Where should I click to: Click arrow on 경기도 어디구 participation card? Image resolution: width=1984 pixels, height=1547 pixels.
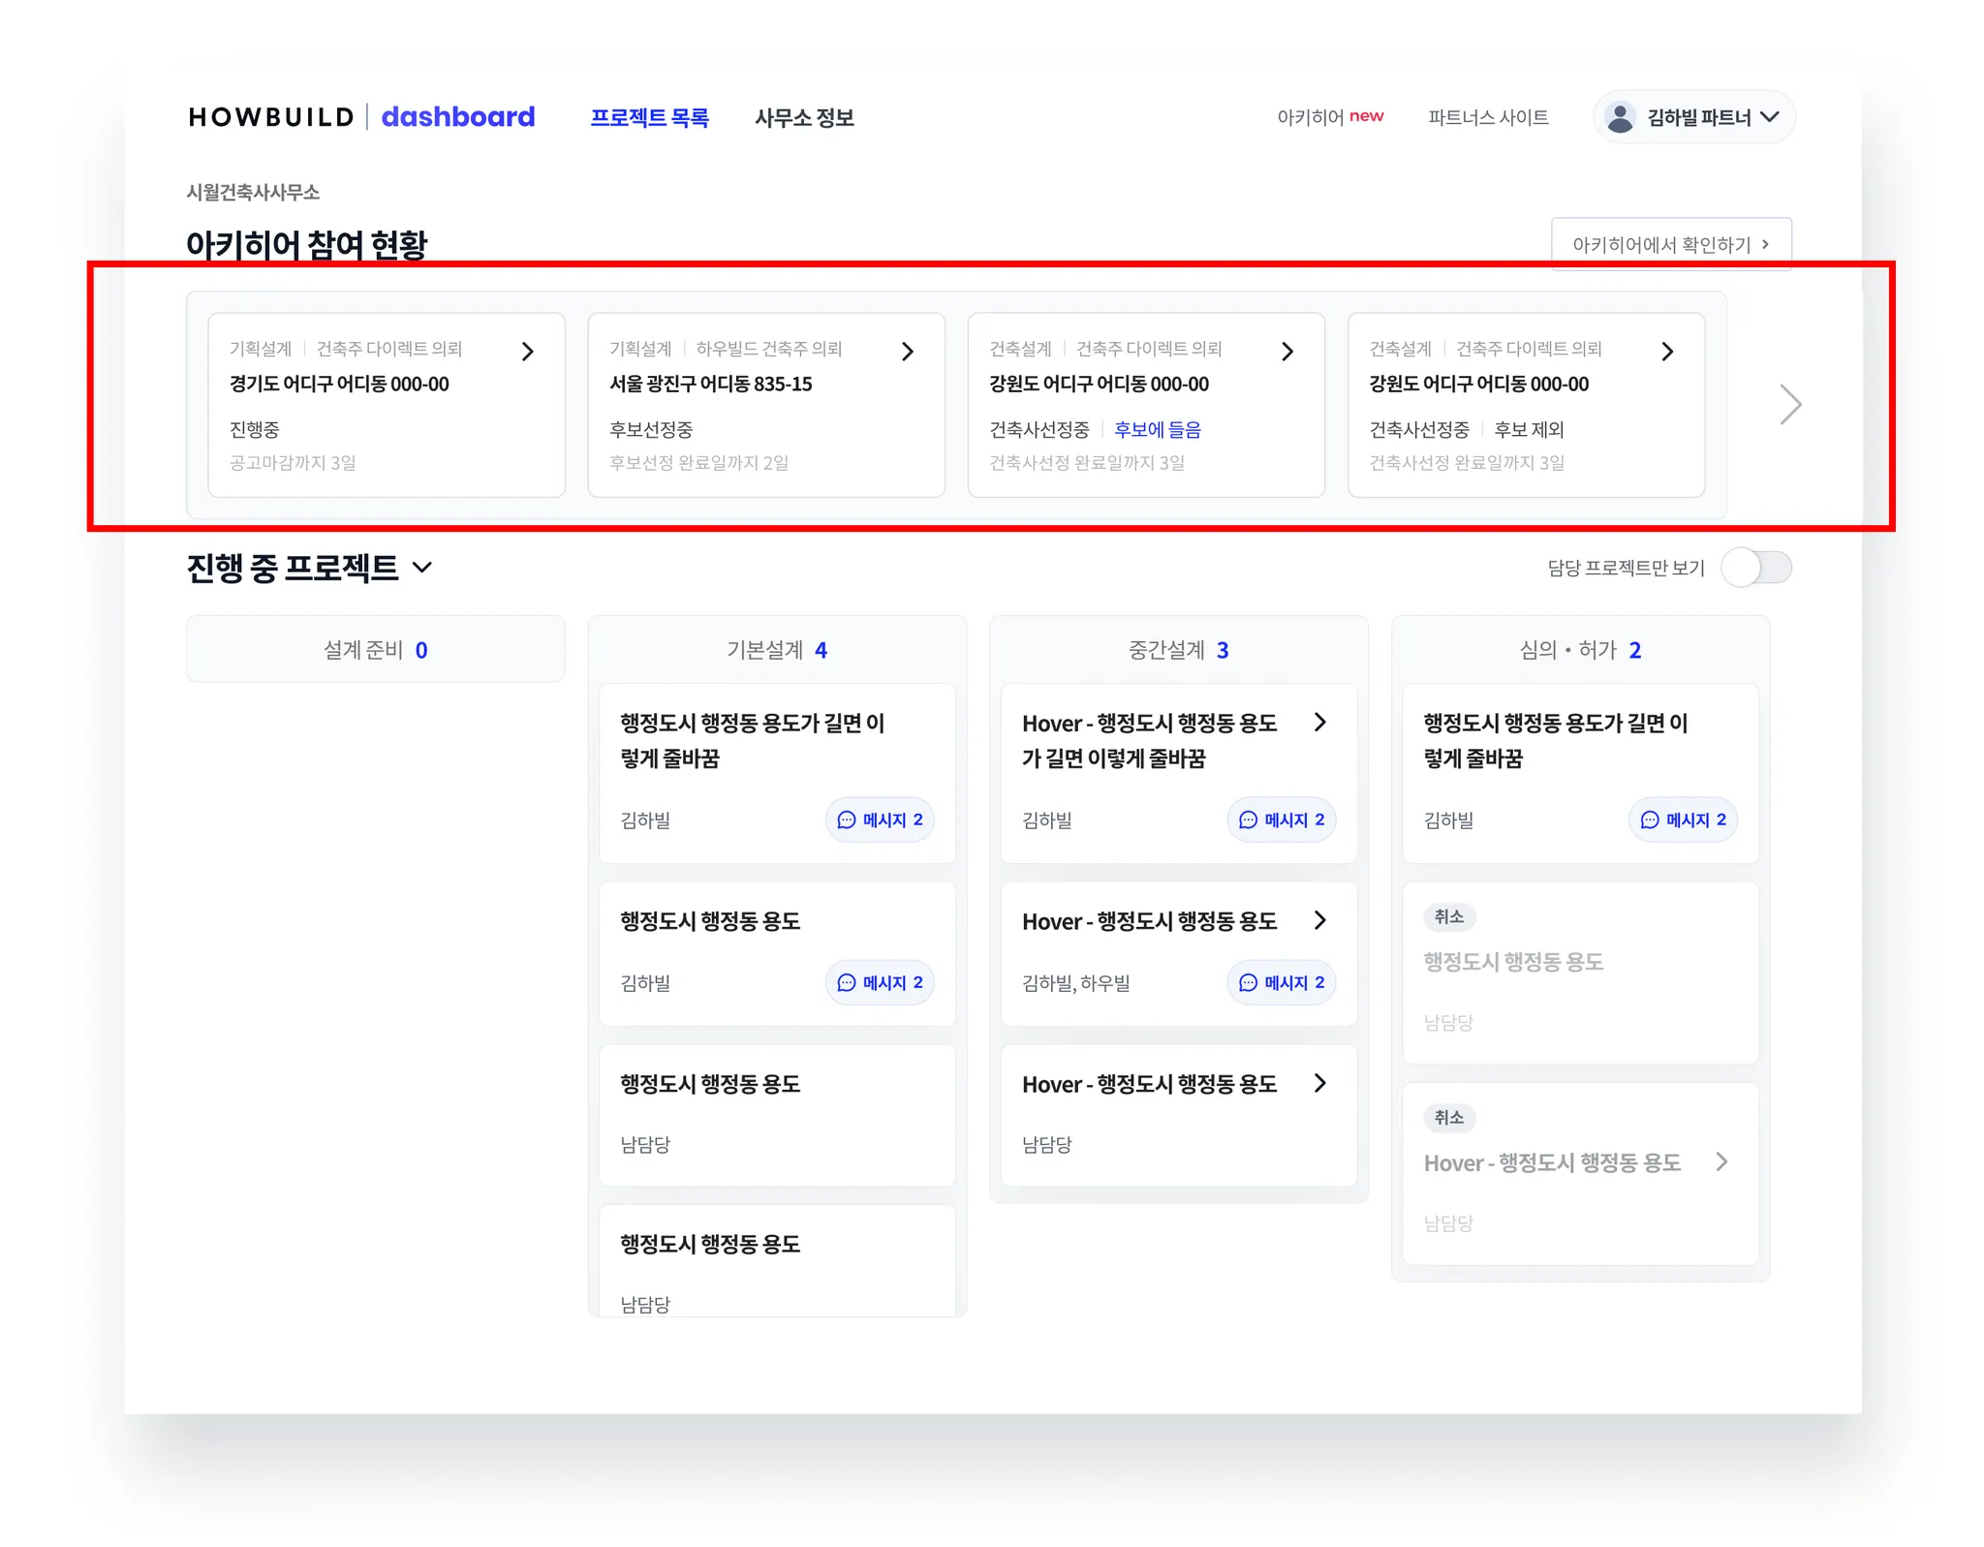527,352
